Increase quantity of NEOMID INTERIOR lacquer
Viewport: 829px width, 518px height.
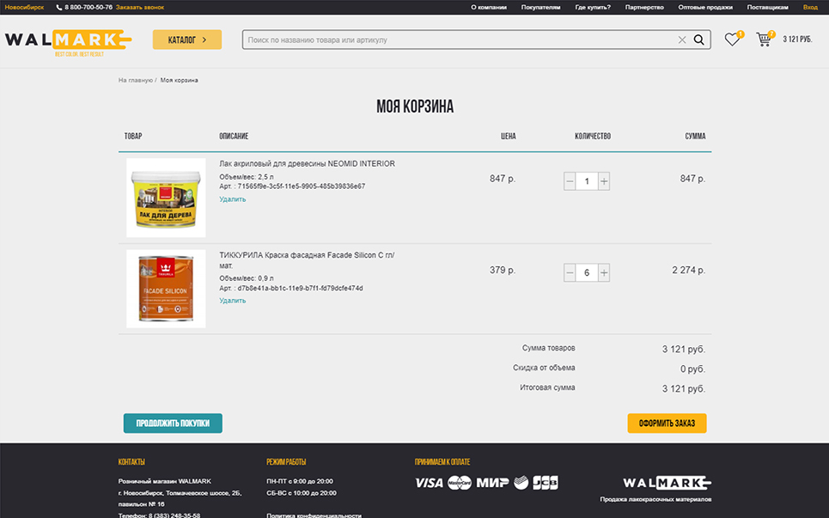[x=604, y=181]
